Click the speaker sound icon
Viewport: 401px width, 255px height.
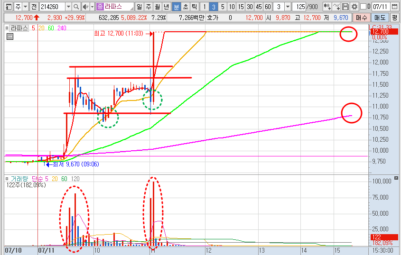click(86, 7)
